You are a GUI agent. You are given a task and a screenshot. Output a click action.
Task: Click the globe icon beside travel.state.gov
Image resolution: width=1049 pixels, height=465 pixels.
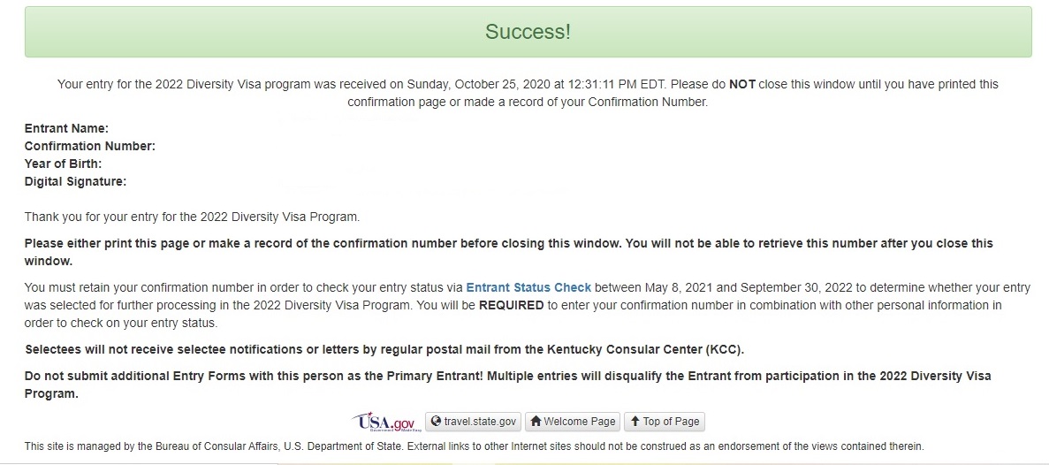[x=436, y=422]
